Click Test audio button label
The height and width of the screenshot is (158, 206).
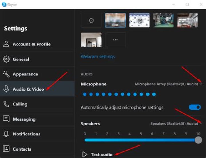point(102,155)
